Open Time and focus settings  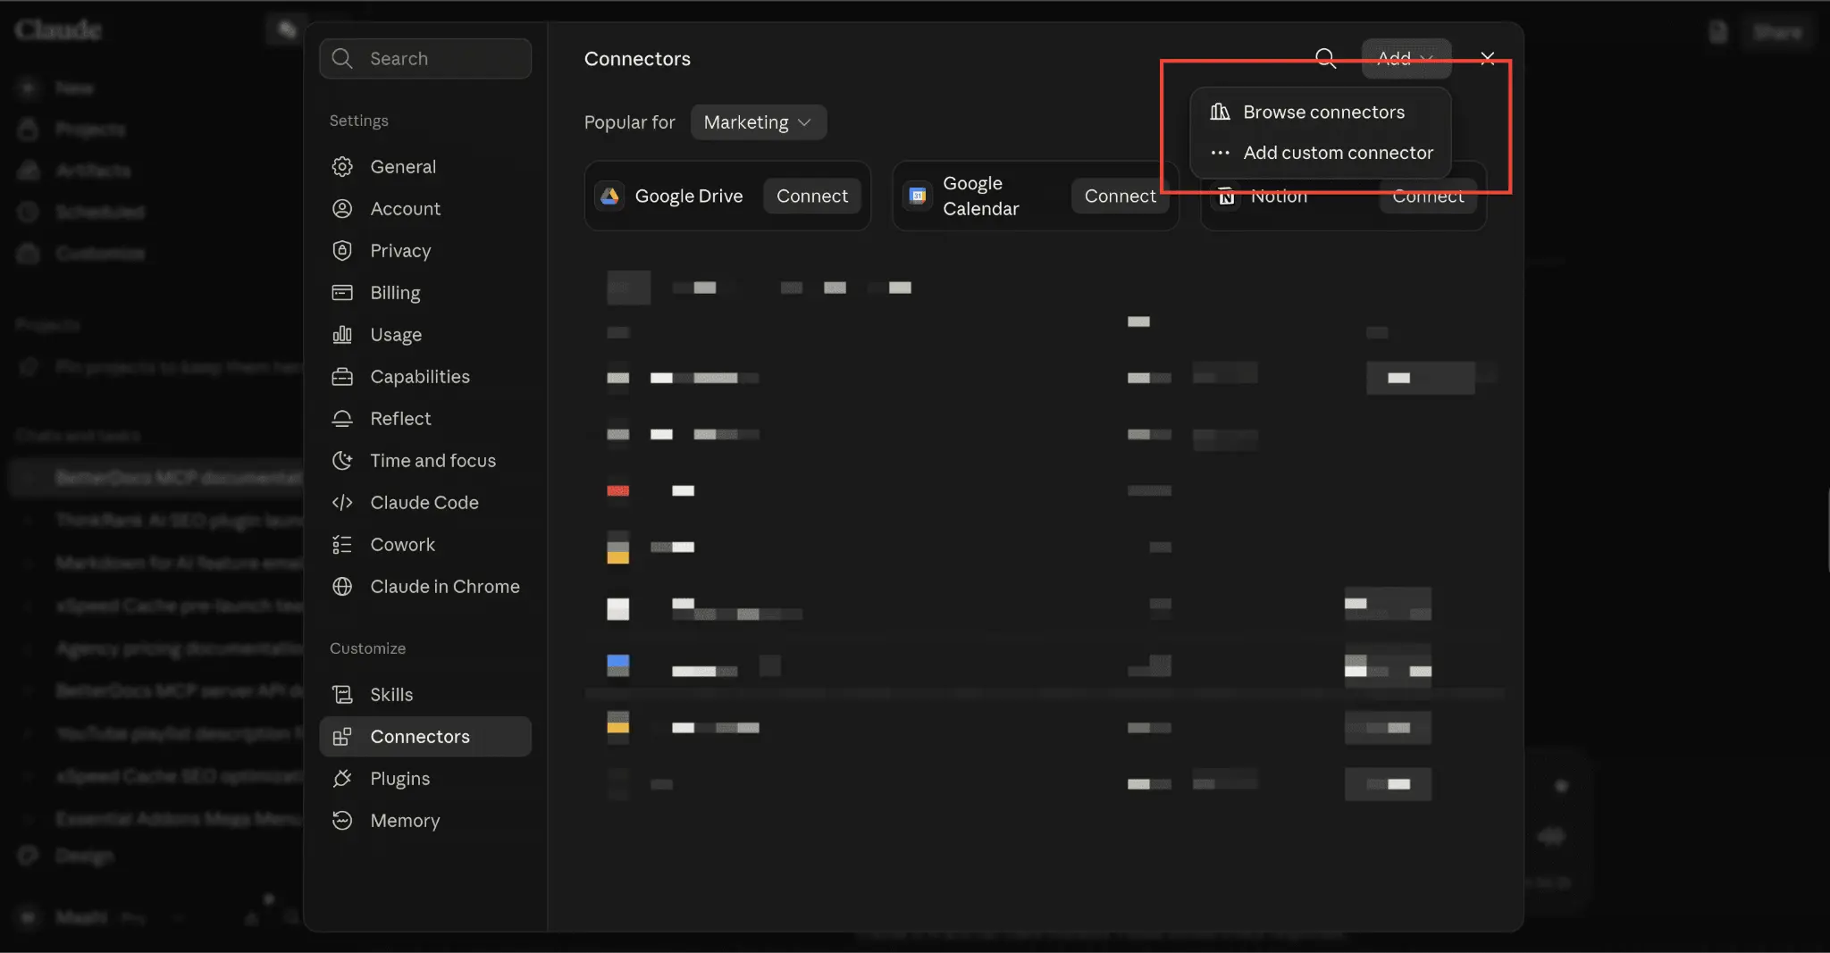(425, 461)
